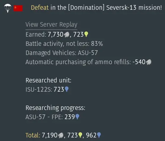This screenshot has width=165, height=141.
Task: Click the blue bulb next to ISU-122S 723
Action: click(x=67, y=89)
